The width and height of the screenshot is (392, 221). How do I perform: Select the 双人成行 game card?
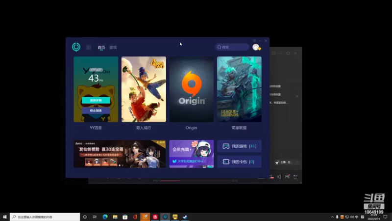coord(144,89)
